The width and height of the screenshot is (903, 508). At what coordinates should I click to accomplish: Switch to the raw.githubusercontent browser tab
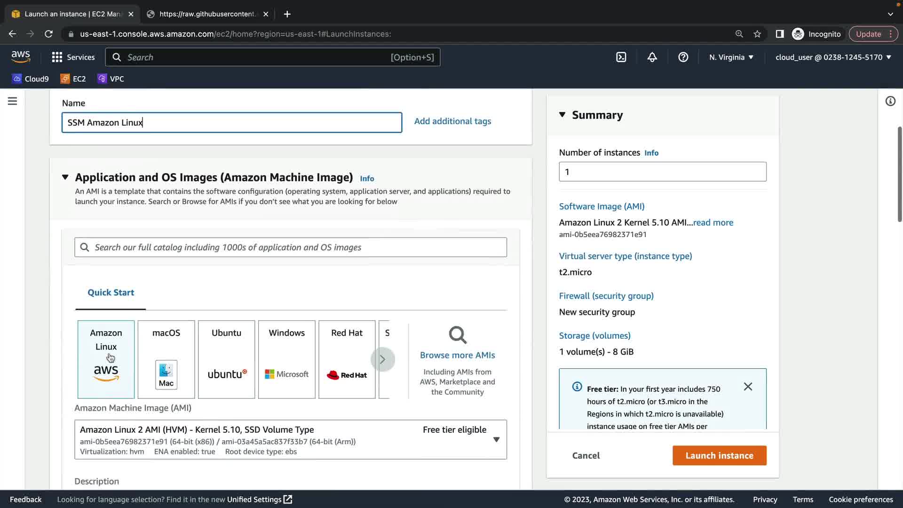[x=207, y=14]
